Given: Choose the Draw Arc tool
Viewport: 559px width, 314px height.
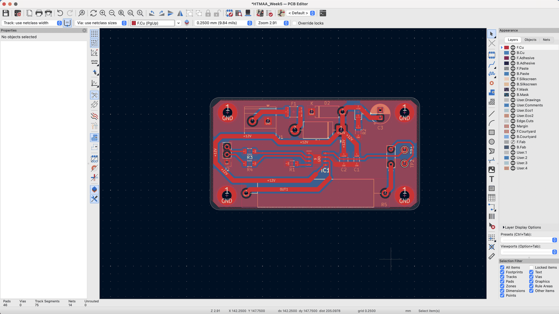Looking at the screenshot, I should point(492,123).
